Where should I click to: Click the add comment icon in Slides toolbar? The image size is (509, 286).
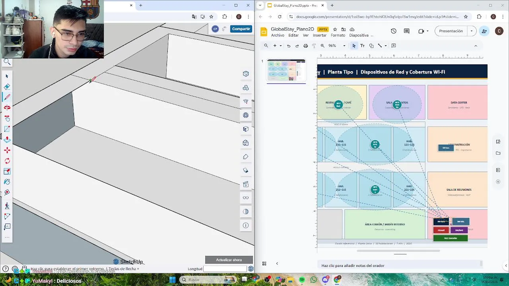(394, 46)
